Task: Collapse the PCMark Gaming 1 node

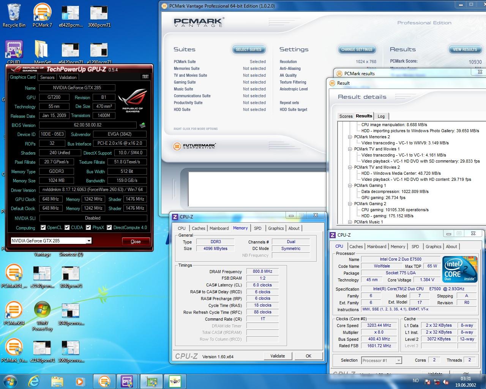Action: pyautogui.click(x=350, y=185)
